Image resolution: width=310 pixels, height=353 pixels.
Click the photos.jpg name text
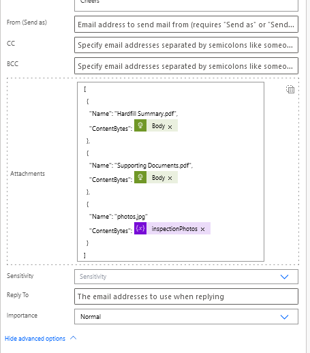coord(131,217)
